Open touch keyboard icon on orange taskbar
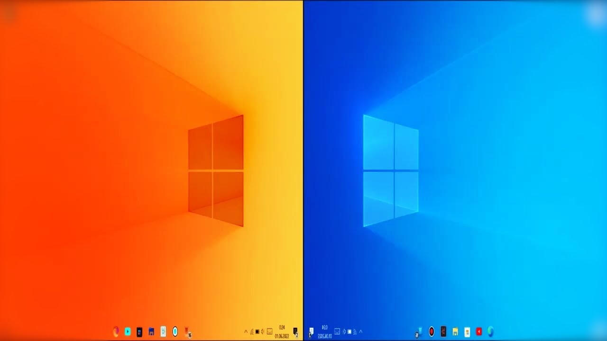 pyautogui.click(x=270, y=332)
